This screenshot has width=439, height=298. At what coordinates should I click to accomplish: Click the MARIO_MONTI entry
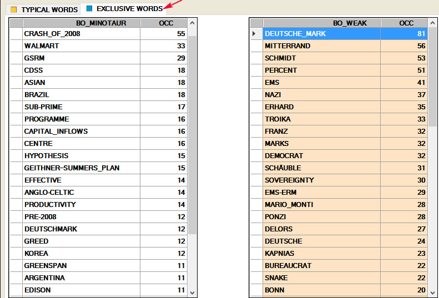pos(339,204)
